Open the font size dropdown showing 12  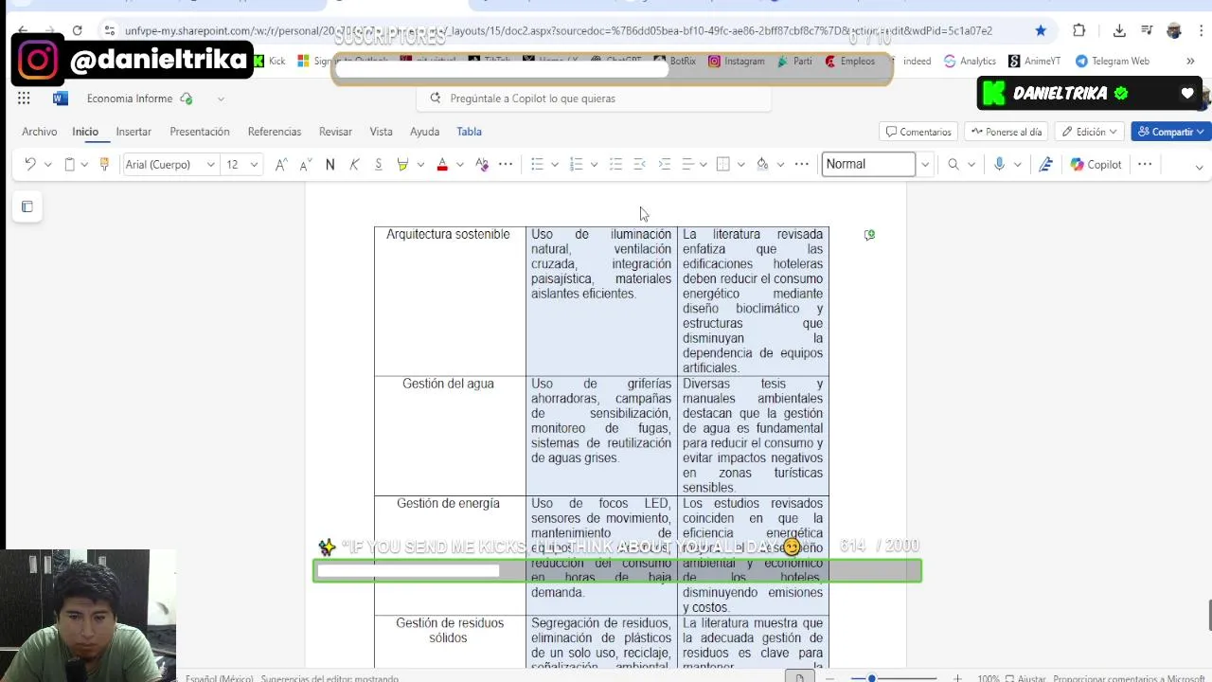pyautogui.click(x=241, y=165)
